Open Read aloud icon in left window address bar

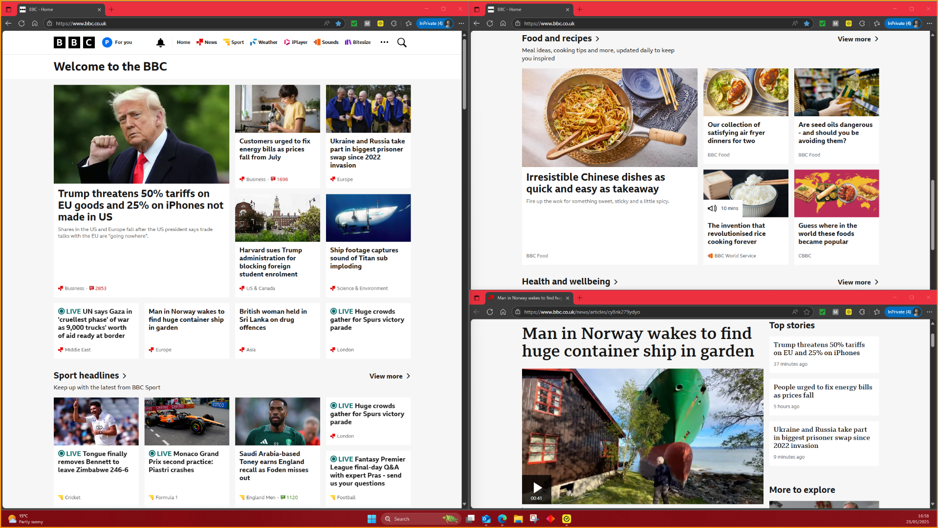tap(327, 23)
